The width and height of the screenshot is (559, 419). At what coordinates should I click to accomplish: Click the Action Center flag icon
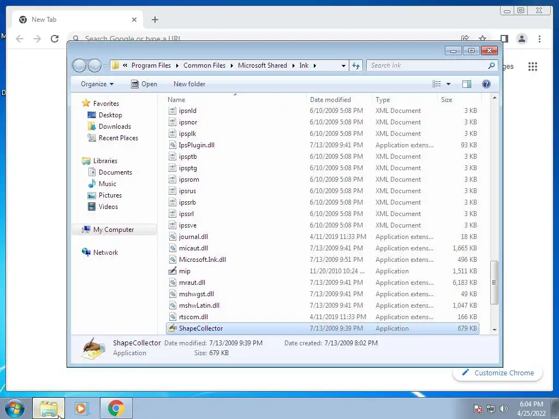click(x=478, y=409)
